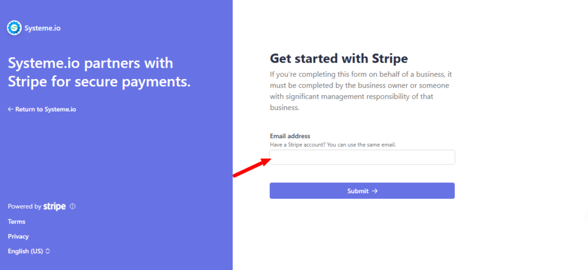Click the arrow icon inside the Submit button

[x=374, y=191]
